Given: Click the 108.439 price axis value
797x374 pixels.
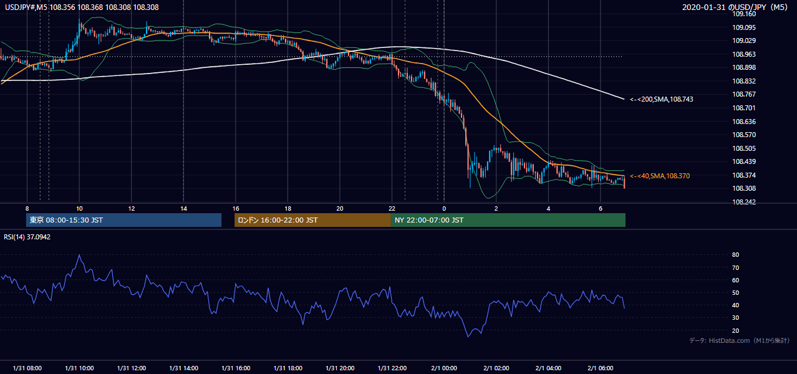Looking at the screenshot, I should 743,162.
